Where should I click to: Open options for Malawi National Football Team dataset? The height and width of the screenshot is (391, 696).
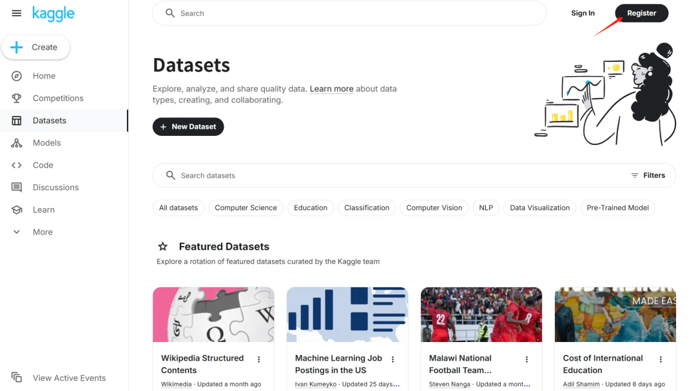click(527, 359)
